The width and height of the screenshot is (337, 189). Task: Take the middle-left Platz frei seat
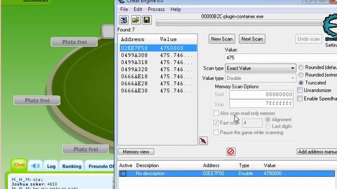[x=37, y=100]
